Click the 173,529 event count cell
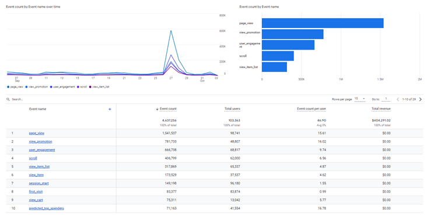 point(171,175)
